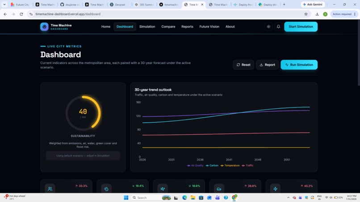Image resolution: width=360 pixels, height=202 pixels.
Task: Click the sustainability score gauge
Action: (x=83, y=113)
